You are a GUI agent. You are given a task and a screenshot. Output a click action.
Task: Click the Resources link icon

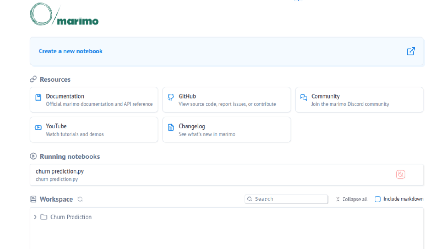[x=33, y=79]
